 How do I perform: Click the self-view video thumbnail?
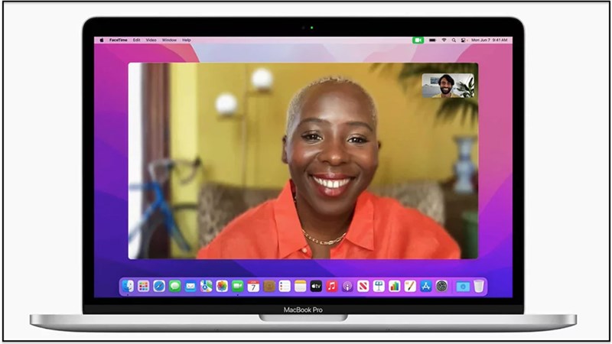pyautogui.click(x=448, y=86)
